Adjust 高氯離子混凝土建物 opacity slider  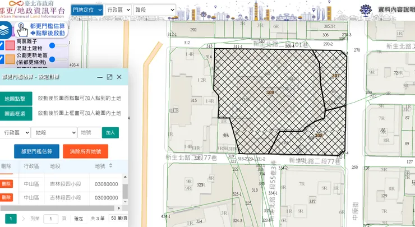(59, 45)
